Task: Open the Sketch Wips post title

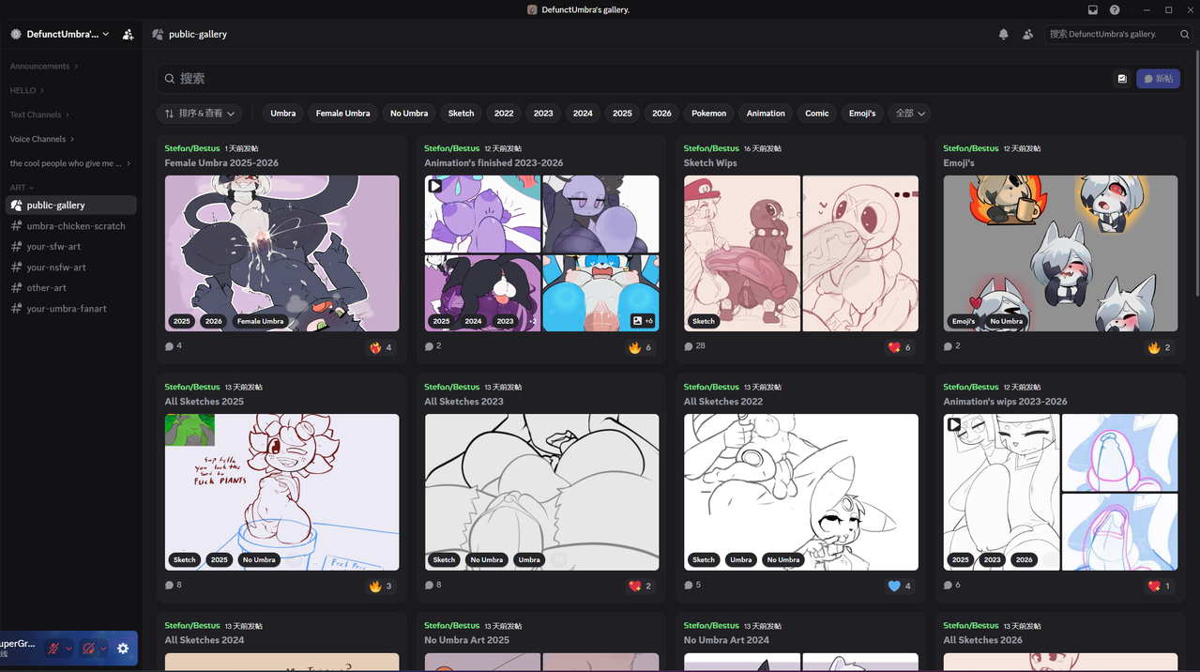Action: pos(710,163)
